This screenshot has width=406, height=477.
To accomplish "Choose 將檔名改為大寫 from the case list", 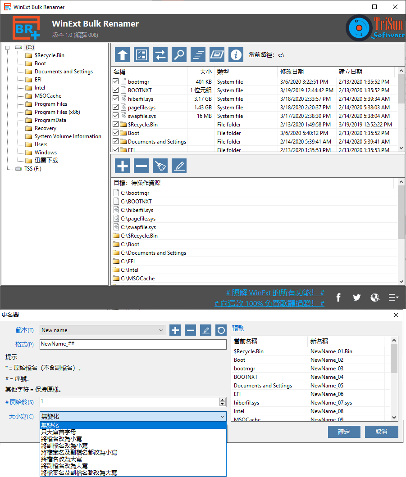I will click(x=133, y=459).
